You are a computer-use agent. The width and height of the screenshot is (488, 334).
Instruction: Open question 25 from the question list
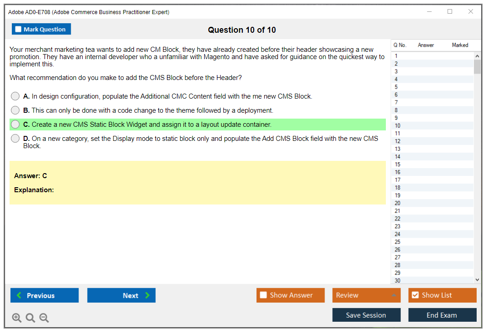pos(398,242)
